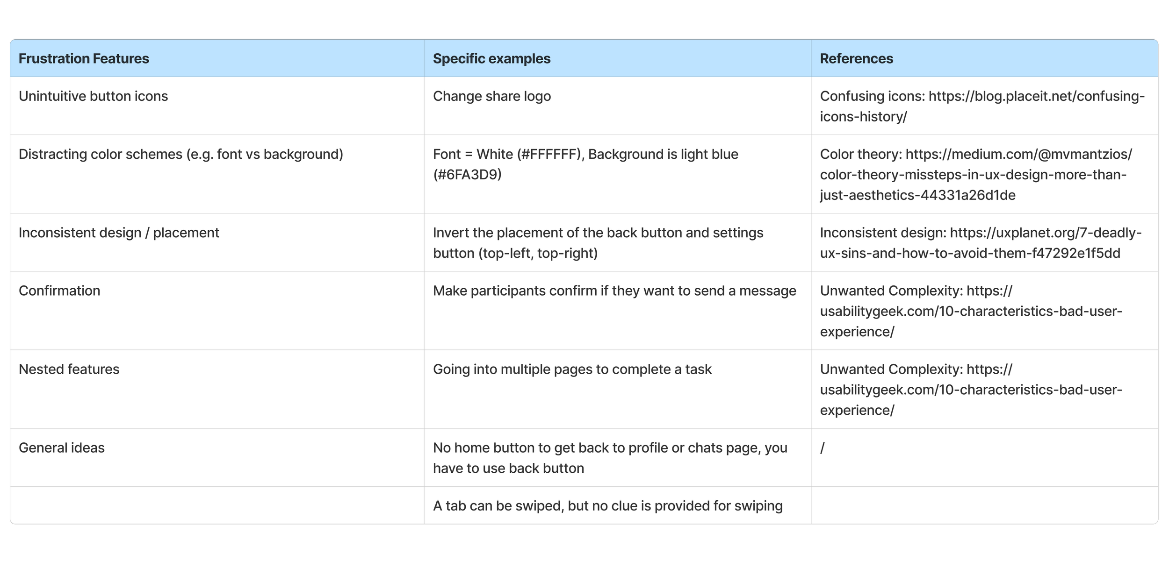1169x568 pixels.
Task: Select the Inconsistent design / placement cell
Action: 119,233
